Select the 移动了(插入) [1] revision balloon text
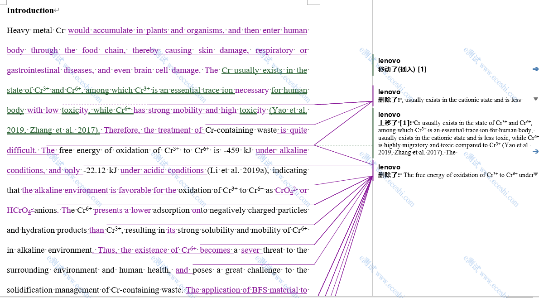539x298 pixels. click(x=402, y=69)
